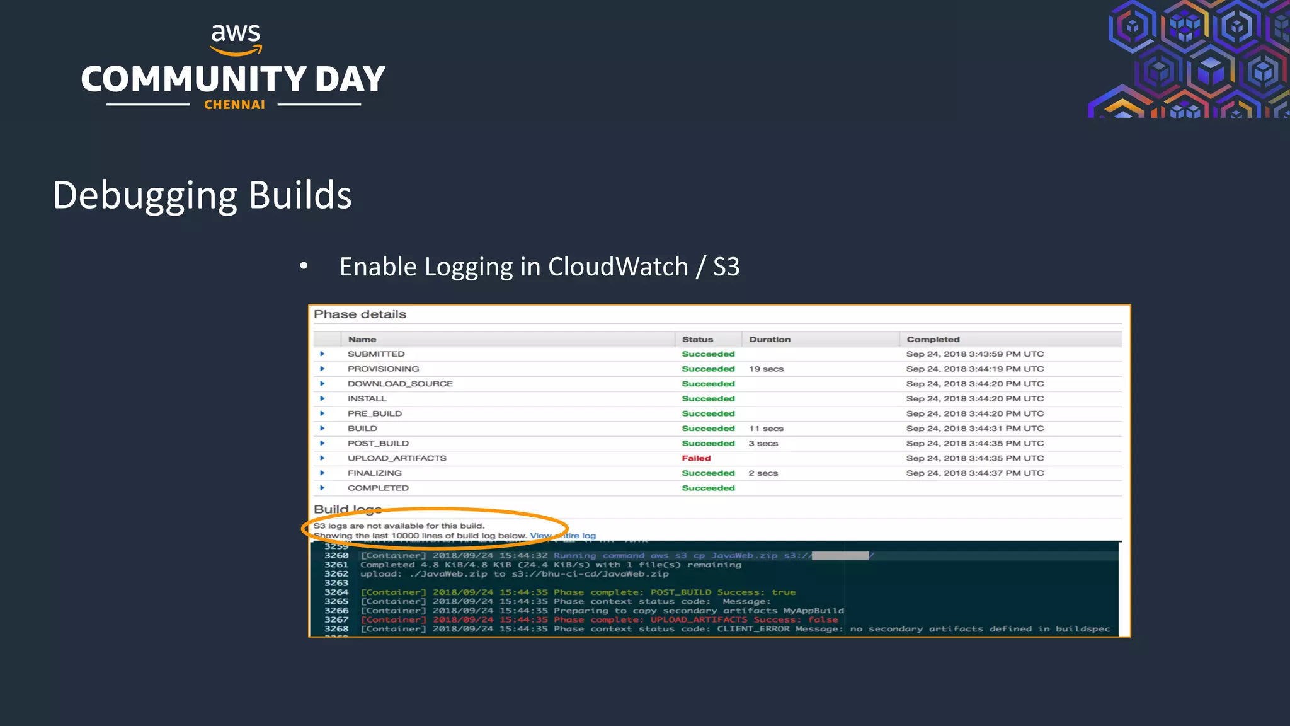Expand the BUILD phase row

[x=322, y=429]
